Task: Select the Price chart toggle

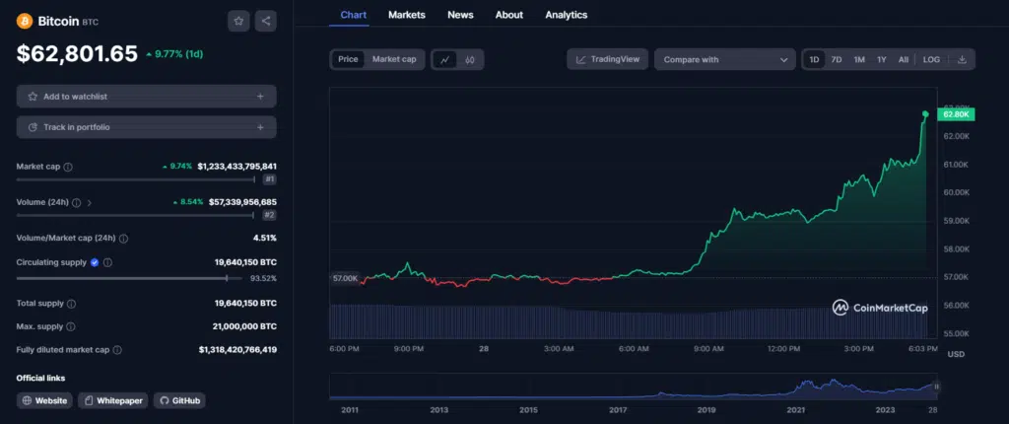Action: [x=348, y=59]
